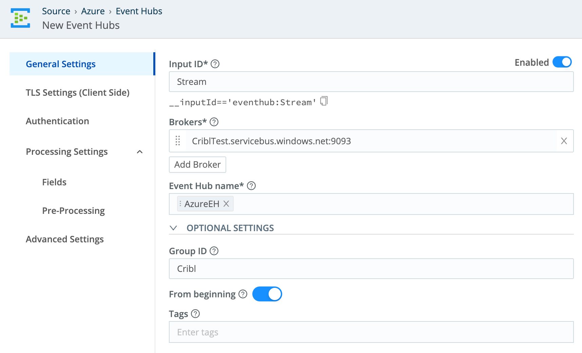Screen dimensions: 582x353
Task: Remove the CriblTest broker entry
Action: (x=564, y=141)
